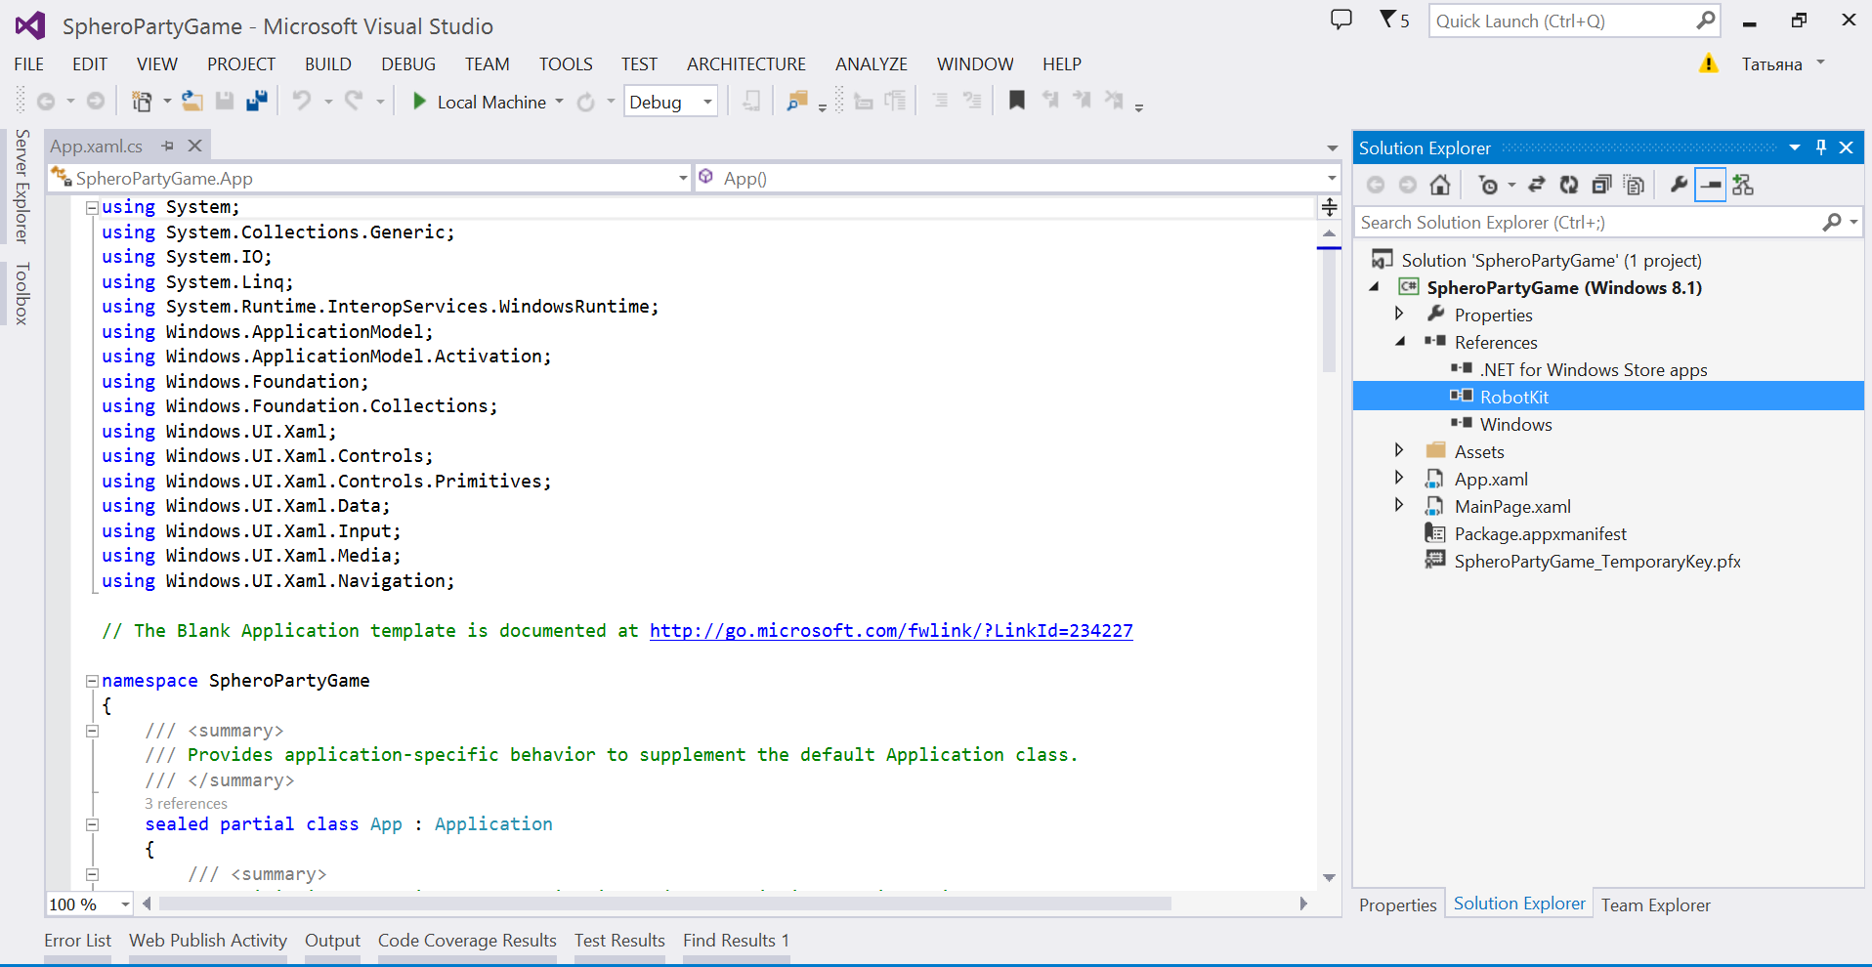Expand the Assets folder node
Viewport: 1872px width, 967px height.
coord(1399,450)
